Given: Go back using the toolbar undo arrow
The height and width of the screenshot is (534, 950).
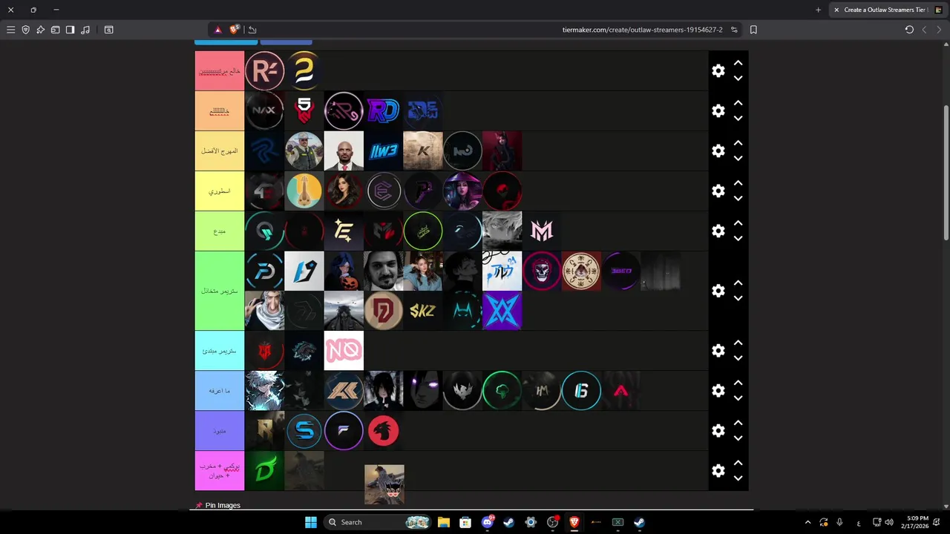Looking at the screenshot, I should tap(252, 30).
